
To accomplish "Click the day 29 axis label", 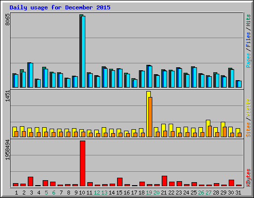I will 224,193.
